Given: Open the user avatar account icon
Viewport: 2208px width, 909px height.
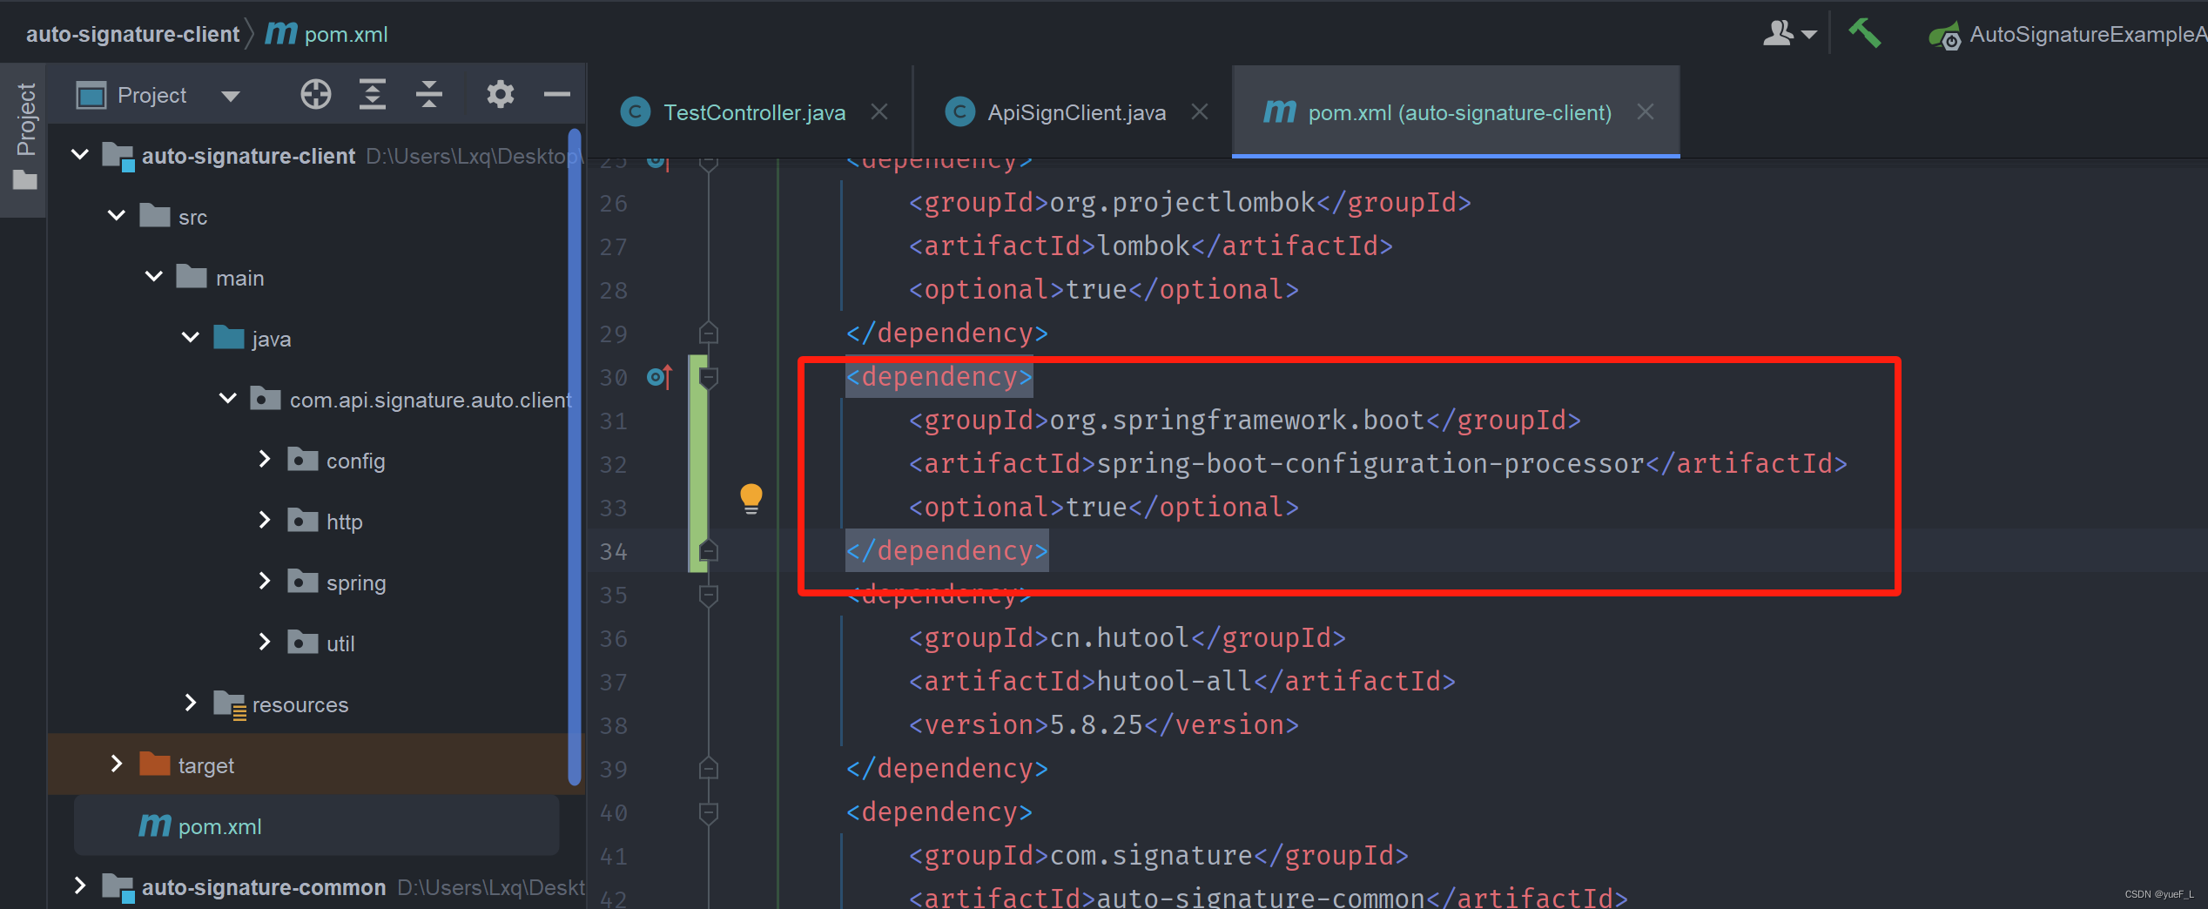Looking at the screenshot, I should coord(1781,32).
